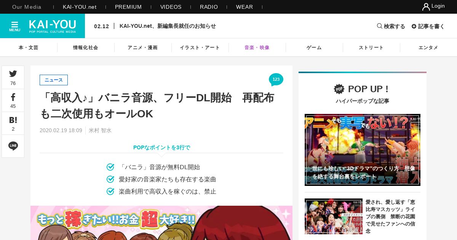This screenshot has width=457, height=240.
Task: Click ハイパーポップな記事 subtitle
Action: pos(363,101)
